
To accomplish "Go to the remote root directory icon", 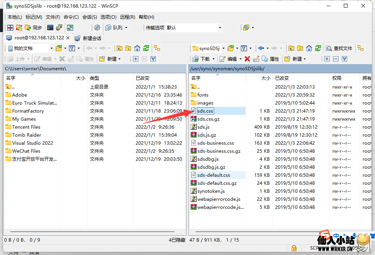I will pos(300,48).
